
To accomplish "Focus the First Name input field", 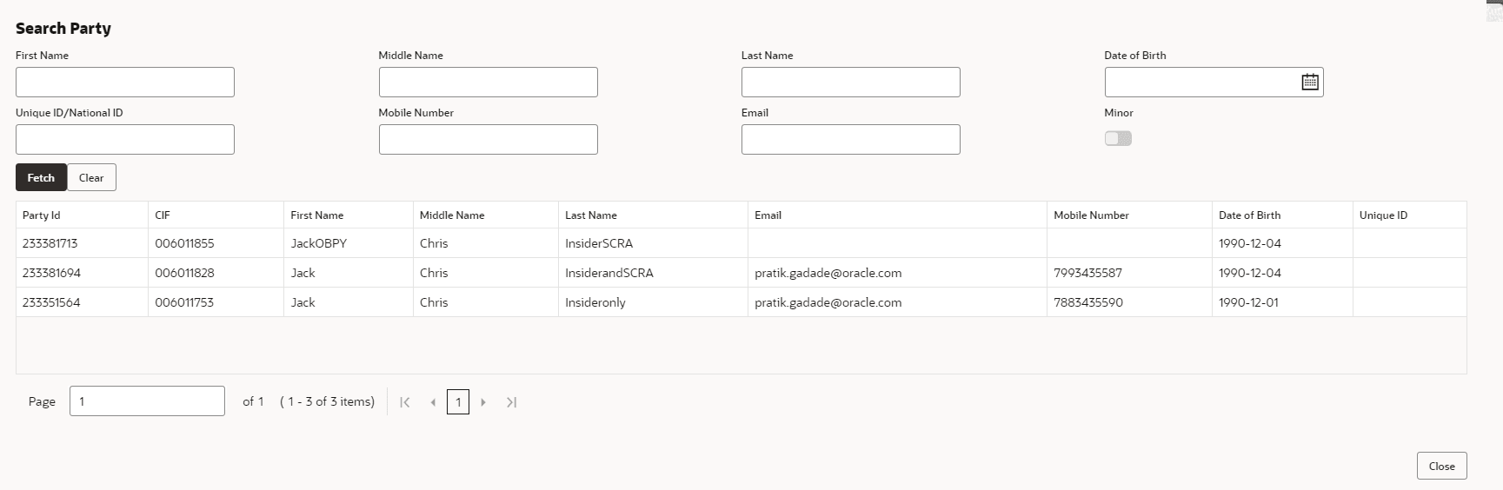I will (125, 82).
